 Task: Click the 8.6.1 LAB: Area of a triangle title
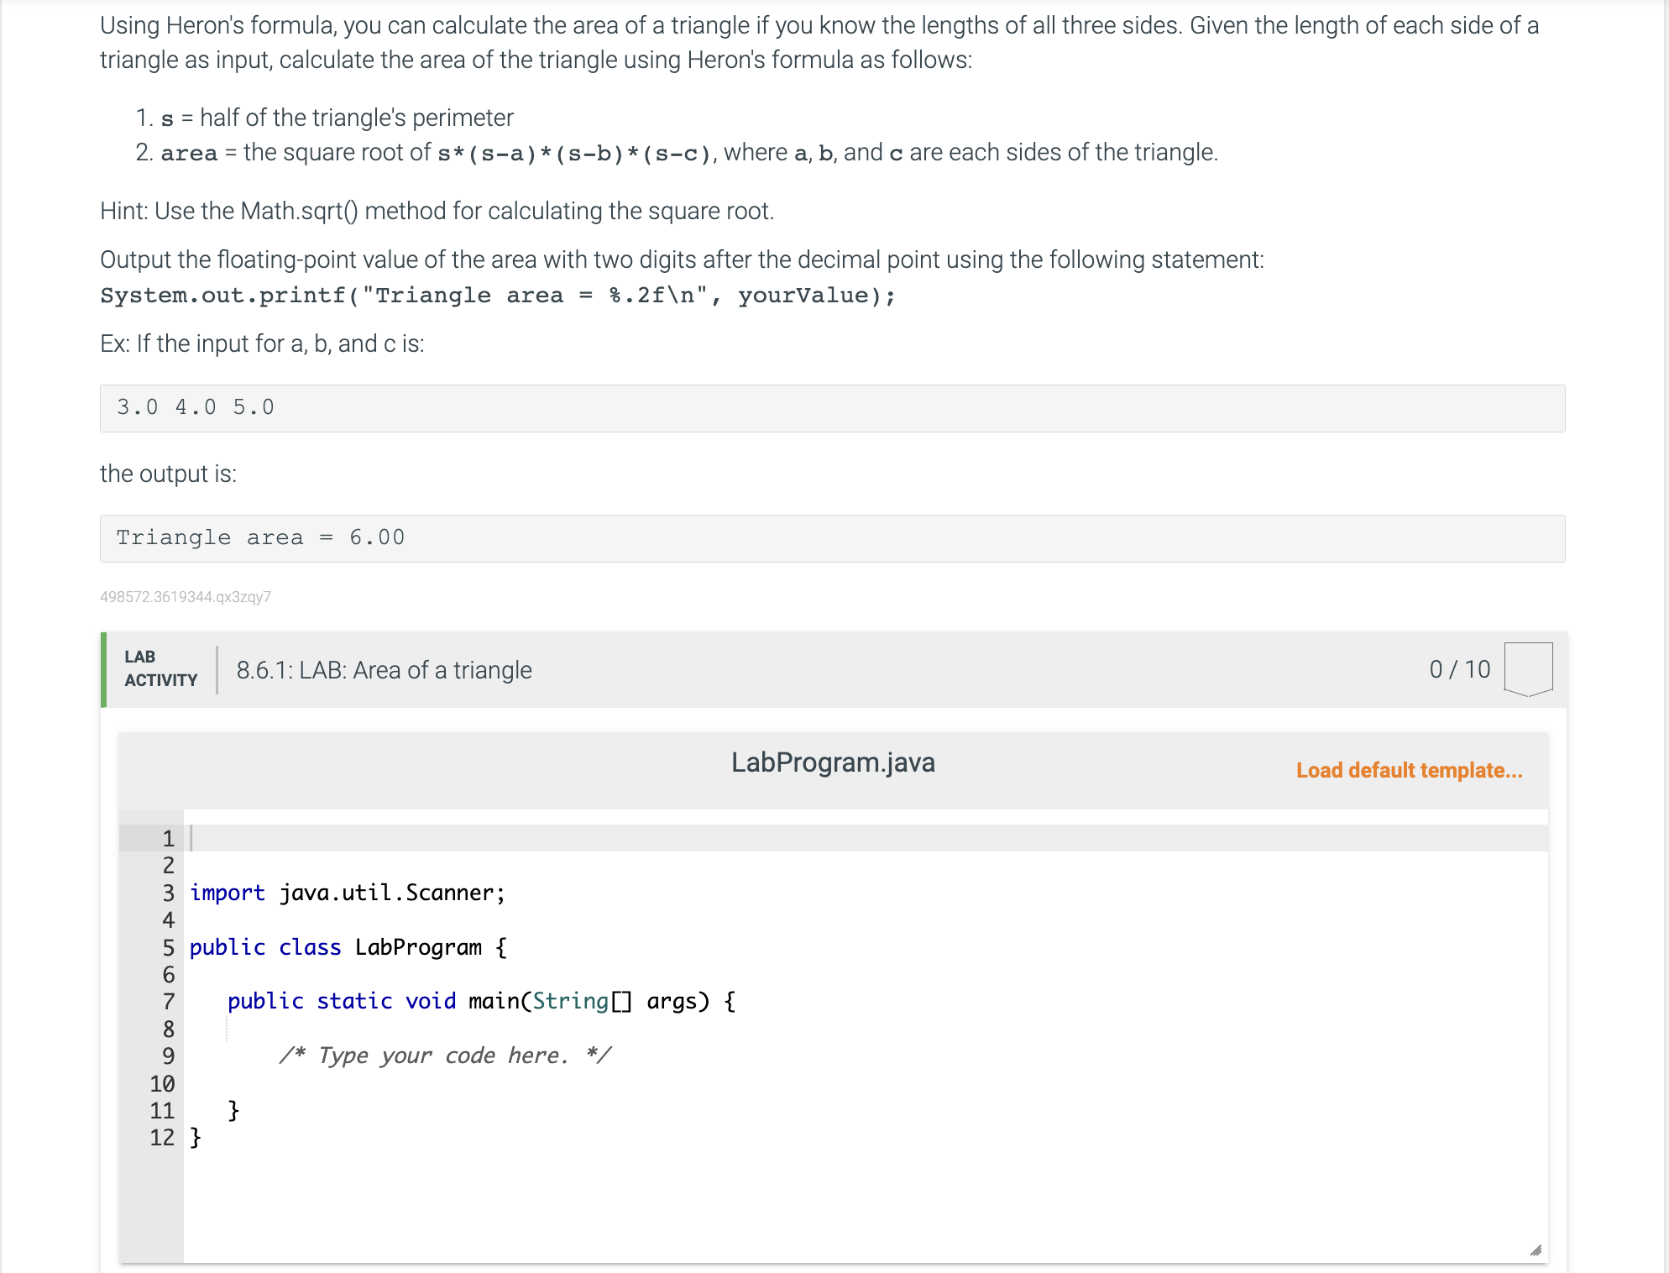(384, 670)
